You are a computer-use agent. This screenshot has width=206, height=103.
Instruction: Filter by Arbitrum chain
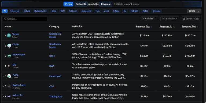73,11
